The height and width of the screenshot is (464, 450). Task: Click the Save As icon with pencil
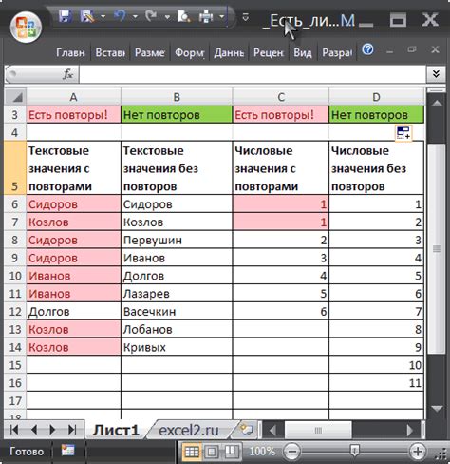(88, 16)
